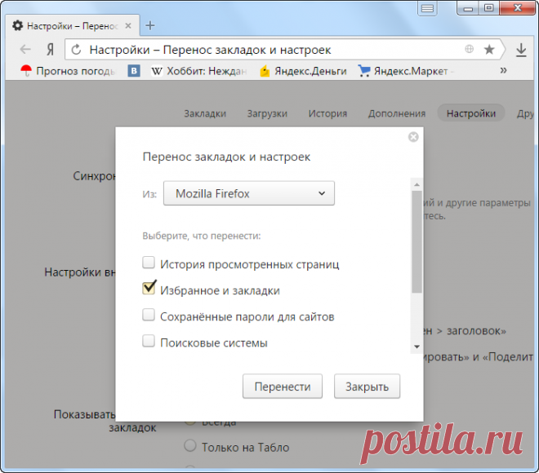The width and height of the screenshot is (539, 473).
Task: Open the browser menu button in title bar
Action: pyautogui.click(x=427, y=8)
